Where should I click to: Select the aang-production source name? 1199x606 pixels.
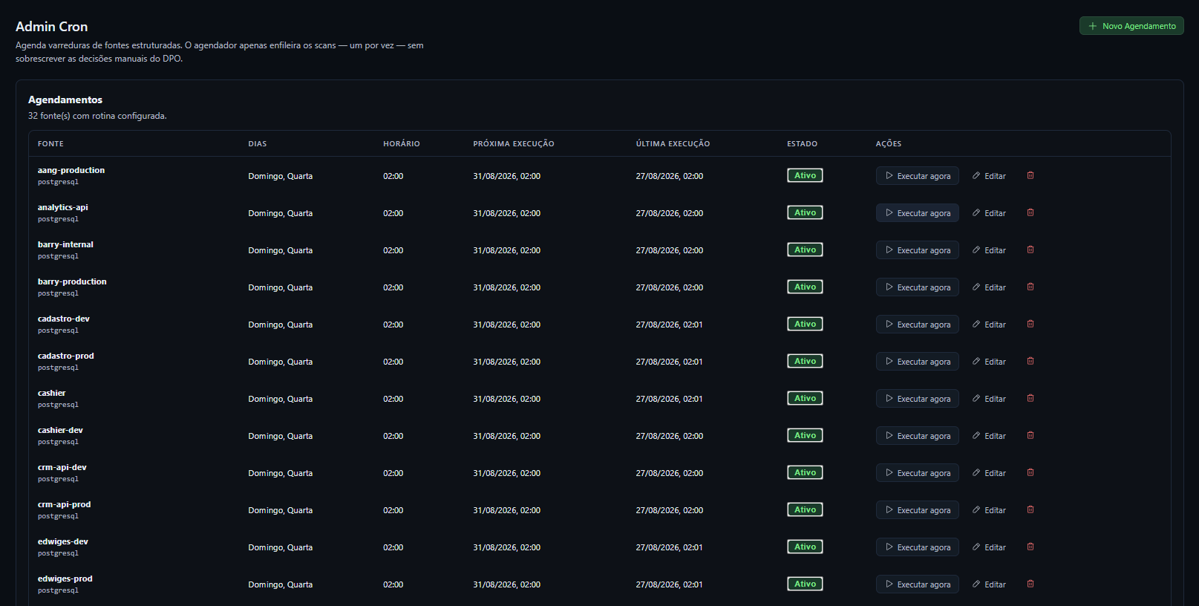71,170
